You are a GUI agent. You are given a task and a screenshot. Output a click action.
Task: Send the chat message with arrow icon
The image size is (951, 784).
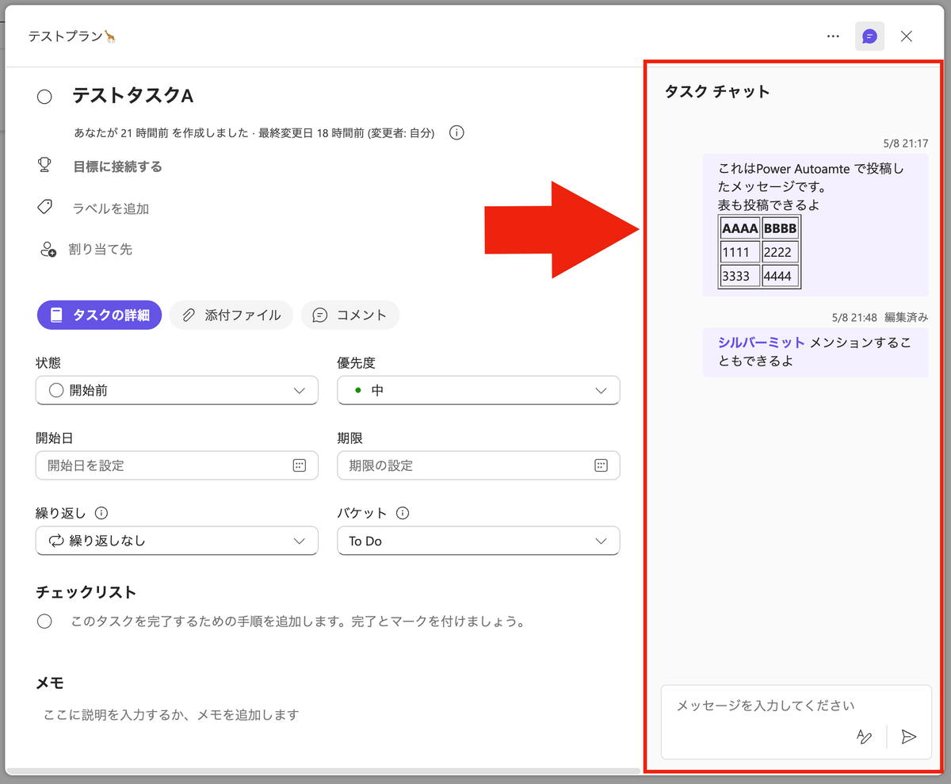(x=909, y=736)
